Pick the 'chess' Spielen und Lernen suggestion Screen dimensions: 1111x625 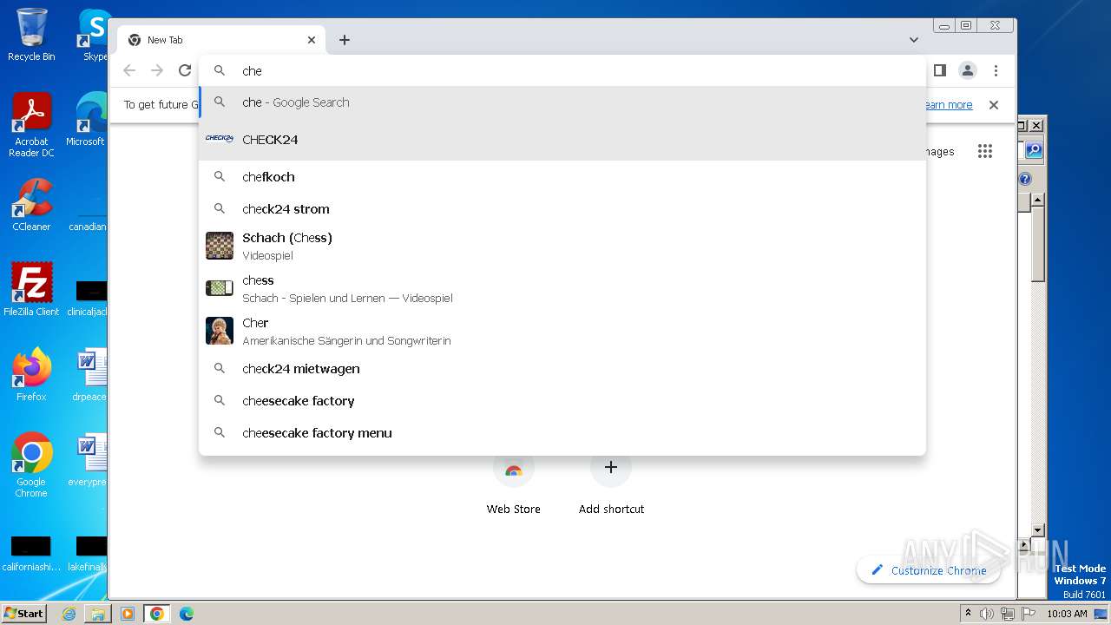pos(562,288)
